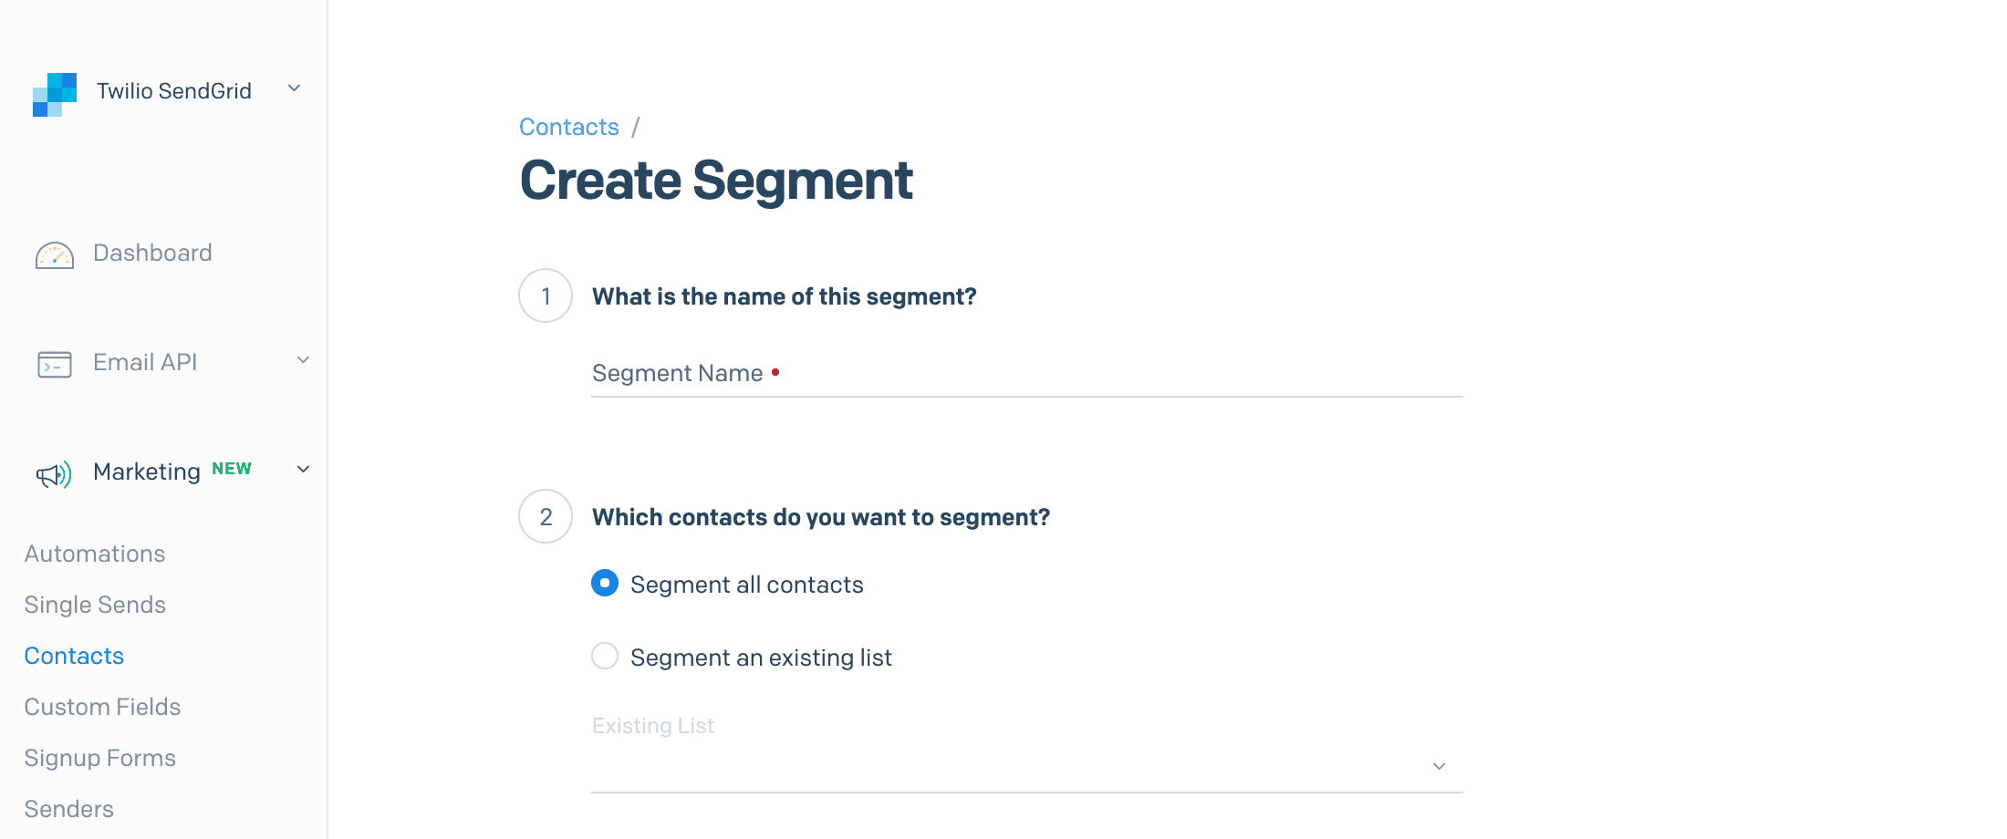Click the Contacts breadcrumb link

pyautogui.click(x=568, y=127)
